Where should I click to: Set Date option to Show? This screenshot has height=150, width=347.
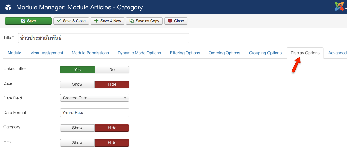click(x=77, y=84)
